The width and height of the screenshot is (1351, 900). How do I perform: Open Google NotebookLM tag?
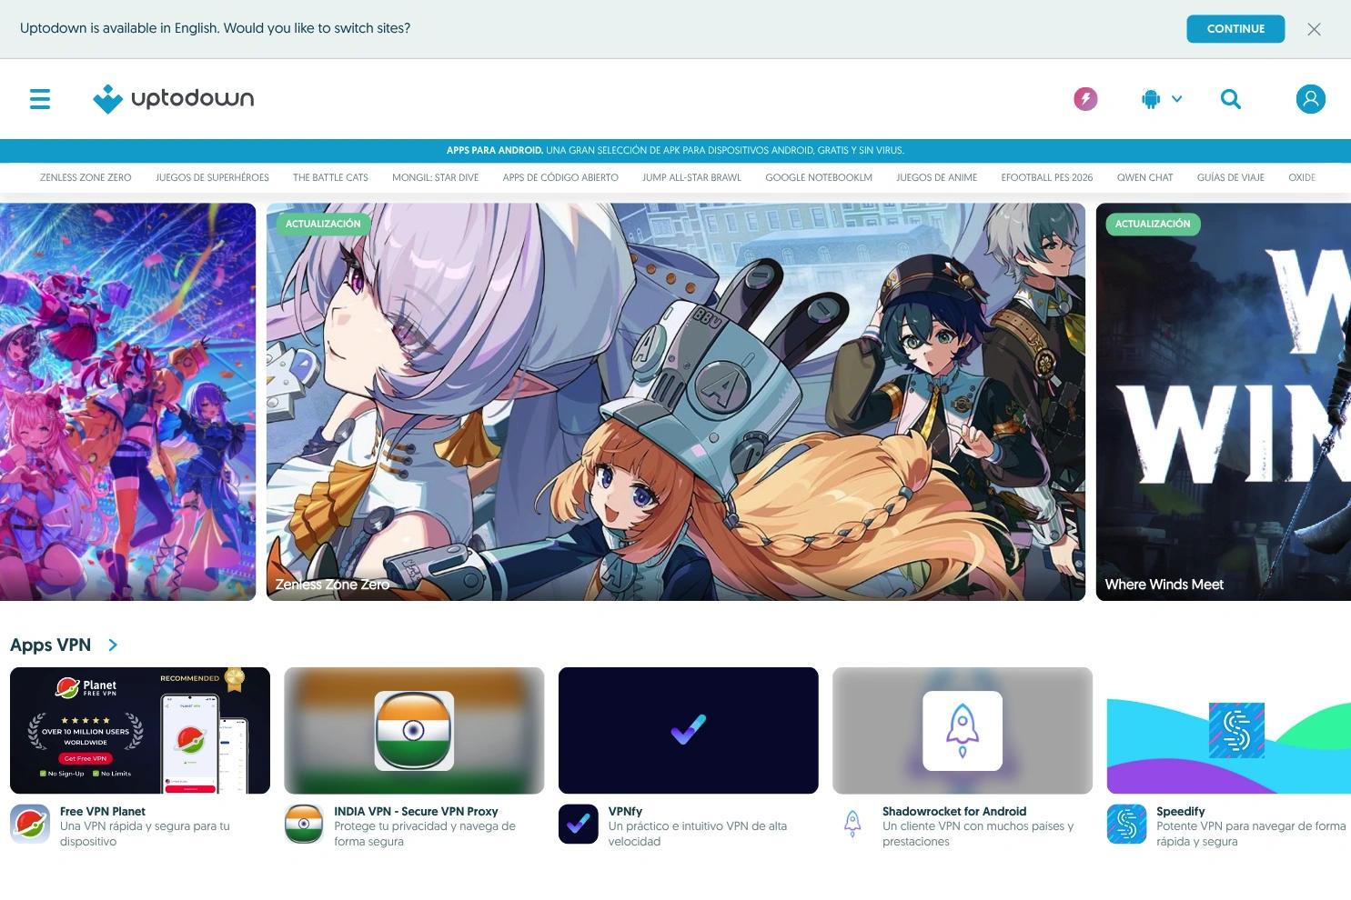click(x=819, y=178)
